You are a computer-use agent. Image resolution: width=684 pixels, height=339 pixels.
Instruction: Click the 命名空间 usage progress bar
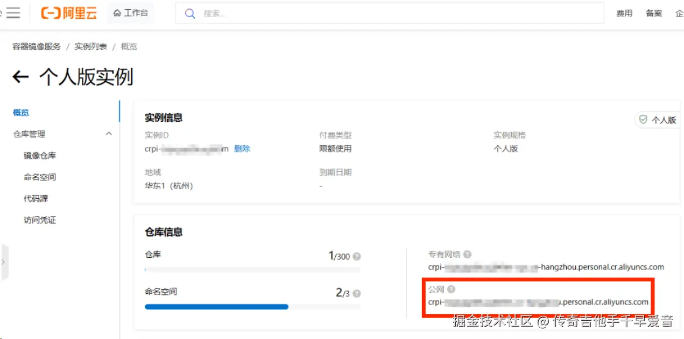(x=252, y=307)
